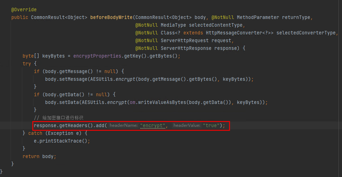Select the "true" string literal
Screen dimensions: 342x177
(211, 125)
